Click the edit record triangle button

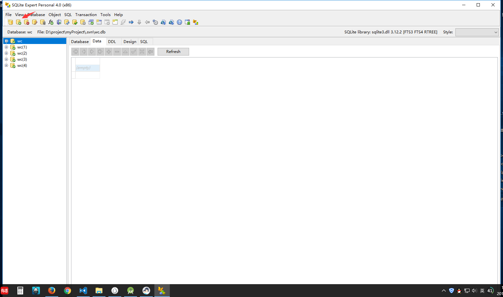pos(125,52)
